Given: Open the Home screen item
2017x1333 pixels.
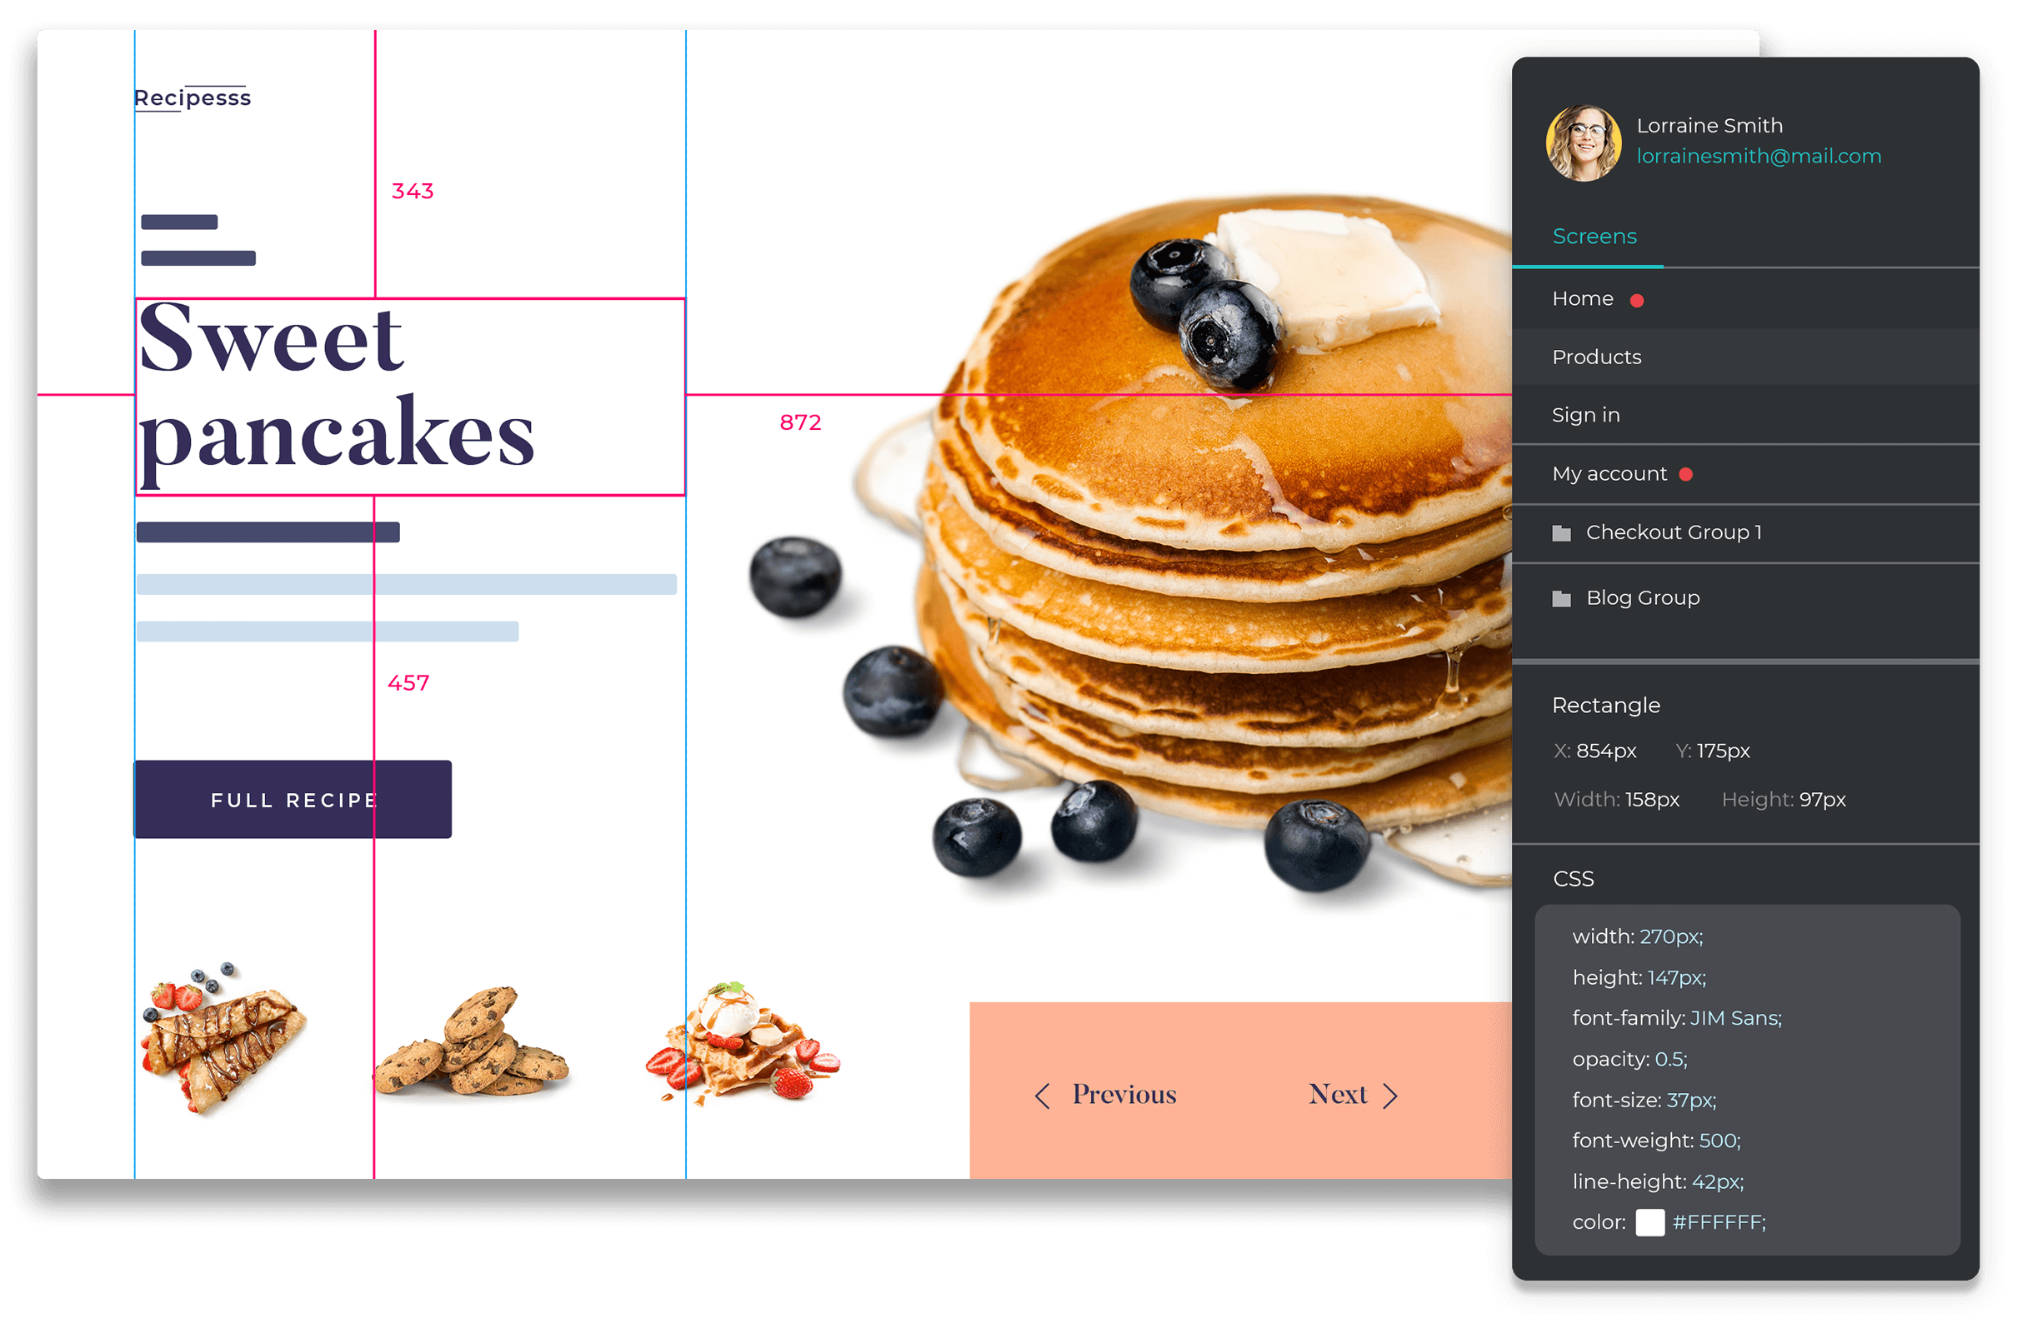Looking at the screenshot, I should point(1582,297).
